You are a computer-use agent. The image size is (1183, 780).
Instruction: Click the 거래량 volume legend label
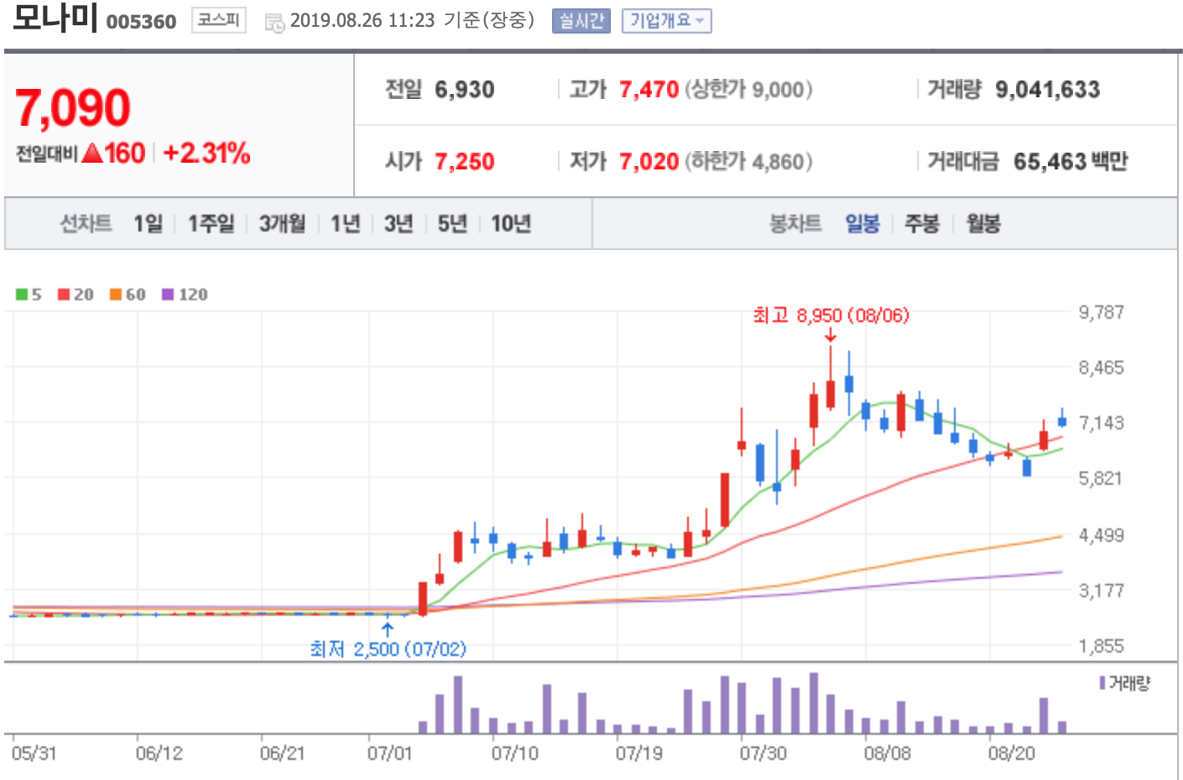coord(1129,684)
